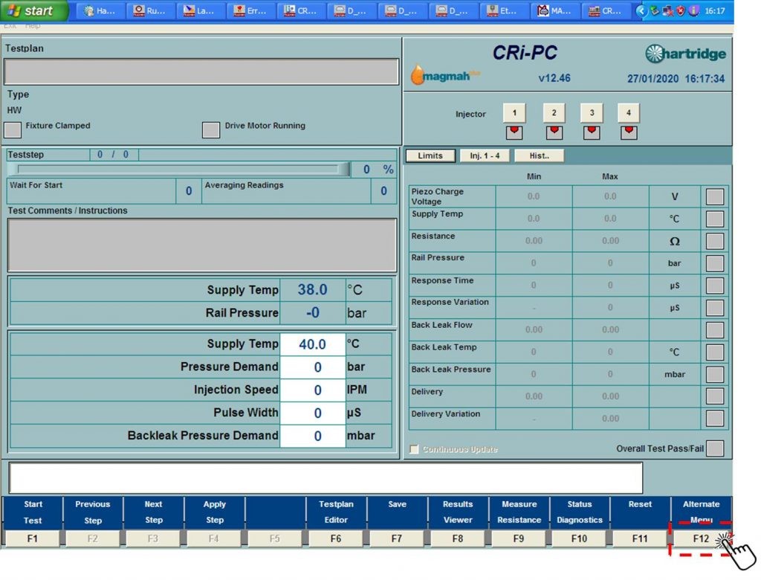Switch to the 'La...' taskbar window

point(200,10)
